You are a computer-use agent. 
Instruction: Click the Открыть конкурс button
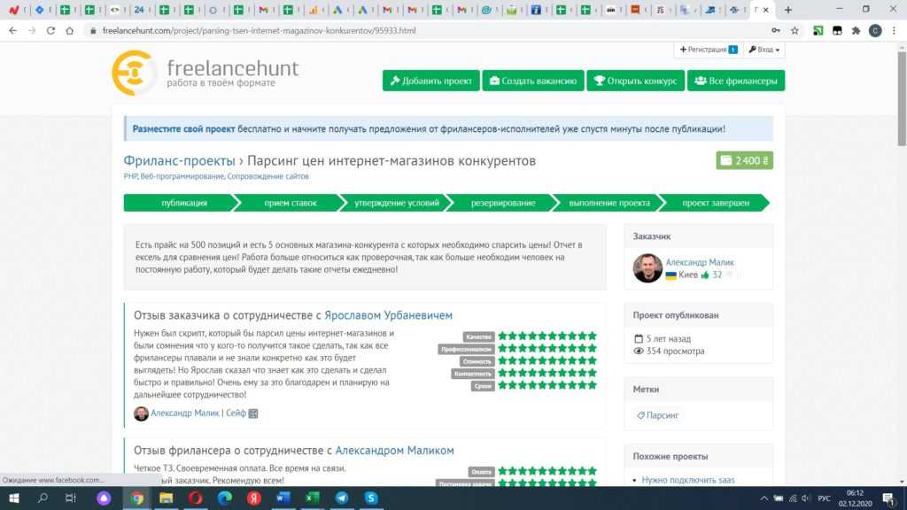[636, 81]
